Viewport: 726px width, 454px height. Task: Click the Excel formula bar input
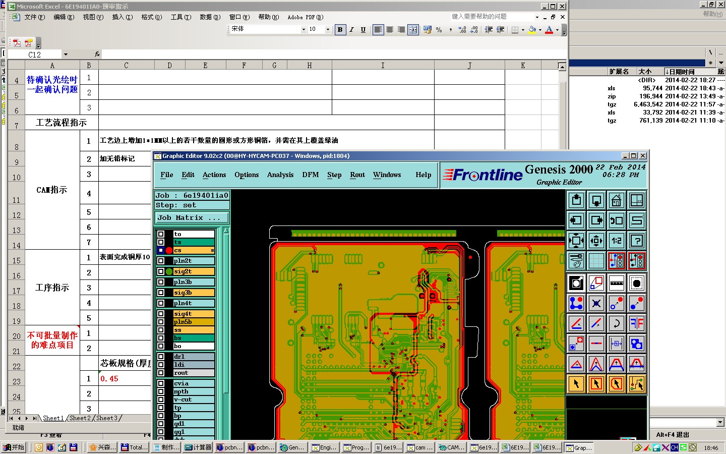(x=334, y=54)
